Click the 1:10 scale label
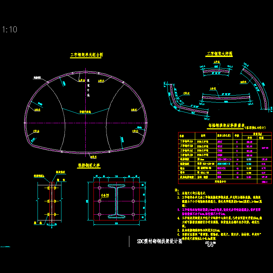This screenshot has height=273, width=273. click(10, 30)
